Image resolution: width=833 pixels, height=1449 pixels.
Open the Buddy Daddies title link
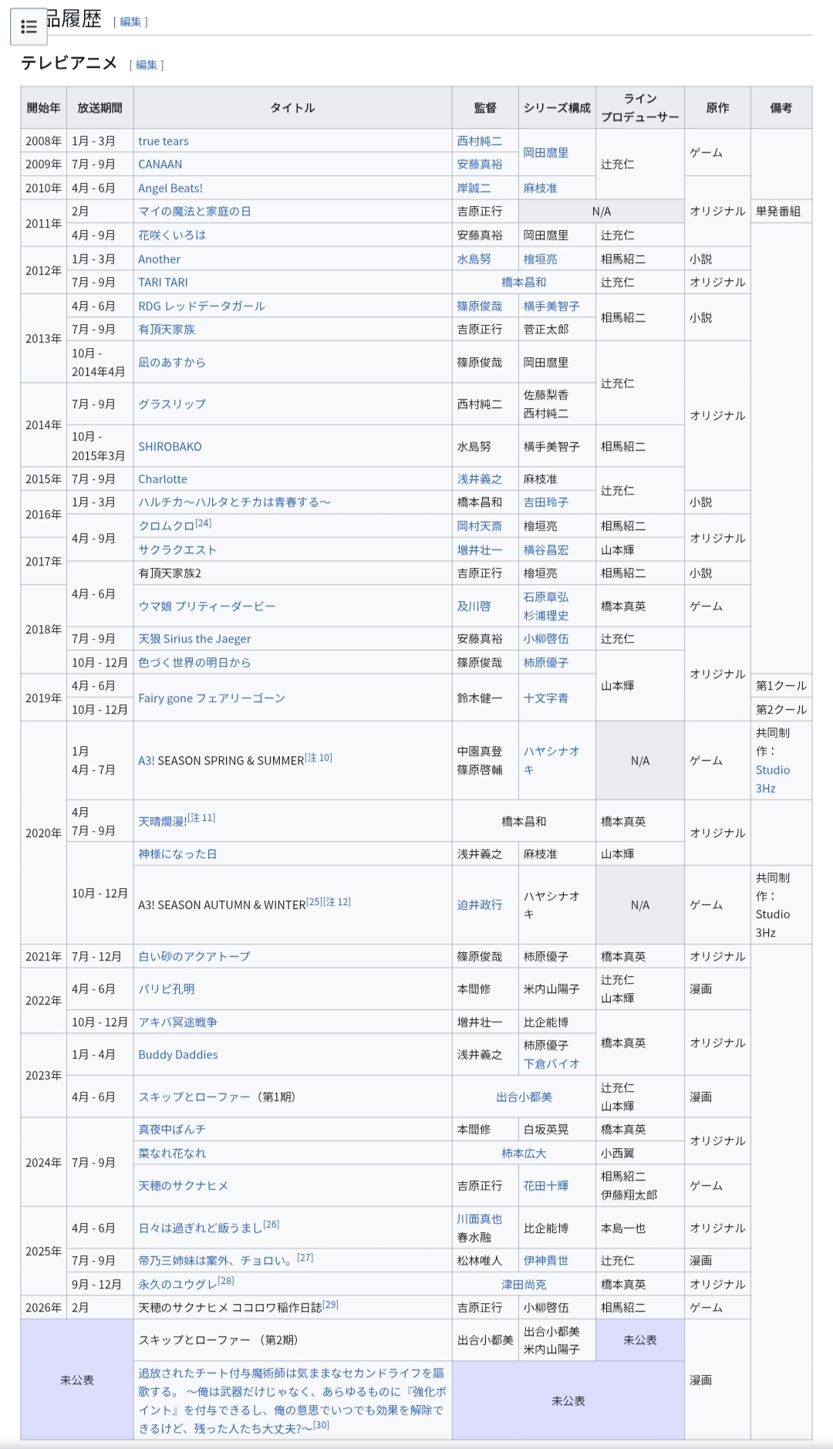[177, 1055]
